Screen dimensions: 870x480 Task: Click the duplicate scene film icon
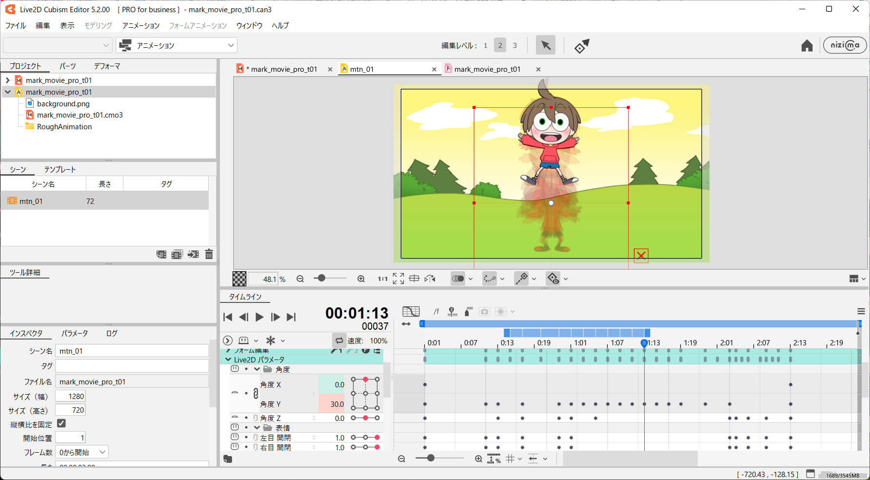tap(177, 254)
